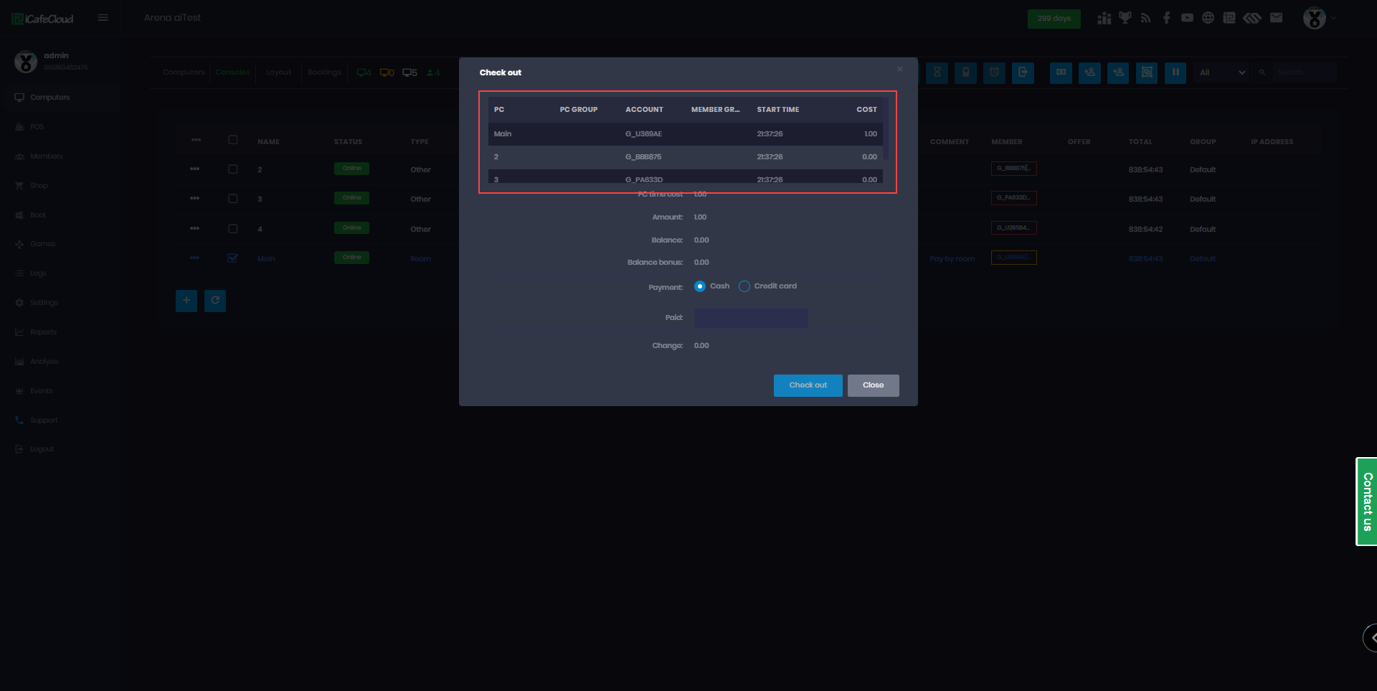
Task: Select the Credit card payment option
Action: pyautogui.click(x=744, y=286)
